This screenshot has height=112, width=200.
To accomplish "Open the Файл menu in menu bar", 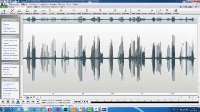I will pyautogui.click(x=6, y=4).
